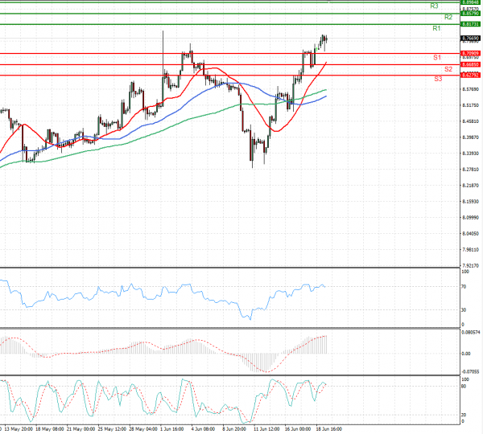The width and height of the screenshot is (483, 434).
Task: Click the 28 May 04:00 date label
Action: pyautogui.click(x=143, y=428)
